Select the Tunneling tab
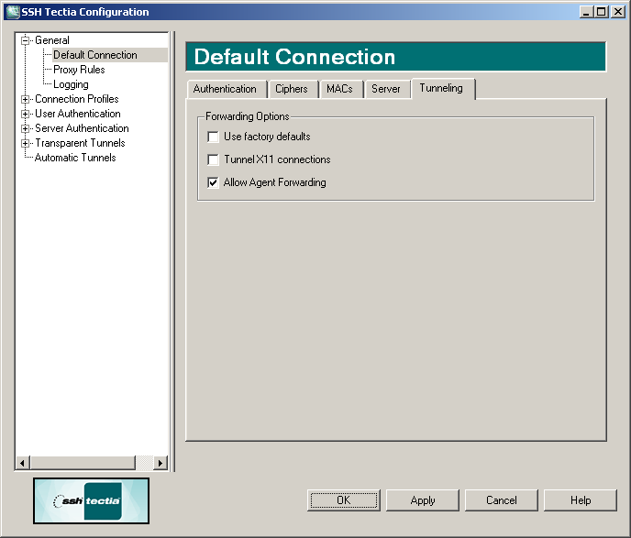The image size is (631, 538). point(443,88)
